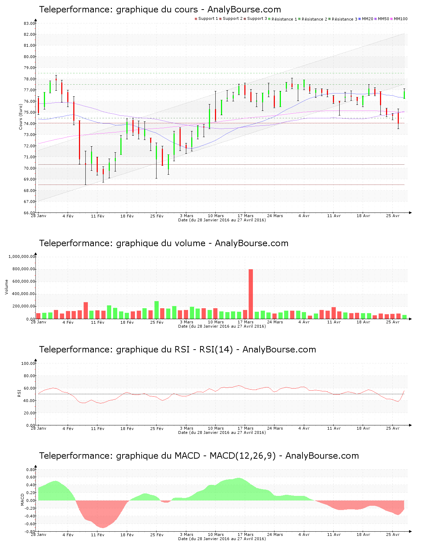Click '24 Mars' date on RSI chart
The image size is (425, 549).
point(275,428)
